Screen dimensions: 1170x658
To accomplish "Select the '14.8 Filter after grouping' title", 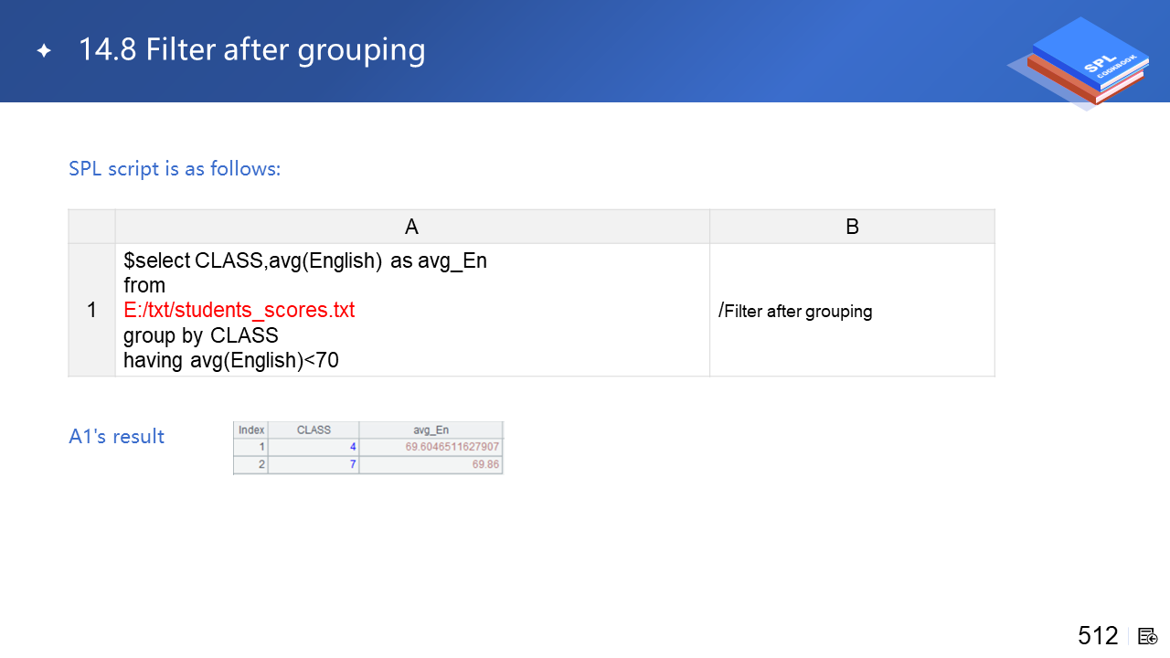I will (251, 50).
